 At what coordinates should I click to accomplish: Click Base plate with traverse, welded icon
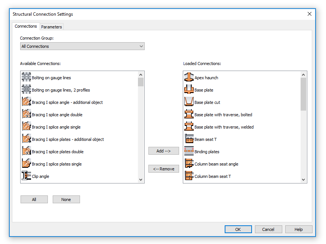coord(189,127)
